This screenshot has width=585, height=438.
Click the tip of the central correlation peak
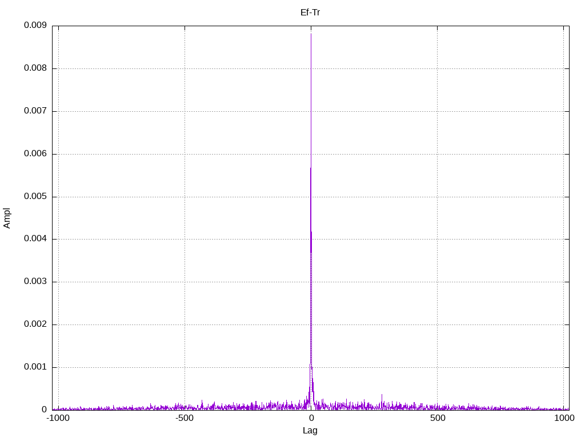tap(311, 34)
